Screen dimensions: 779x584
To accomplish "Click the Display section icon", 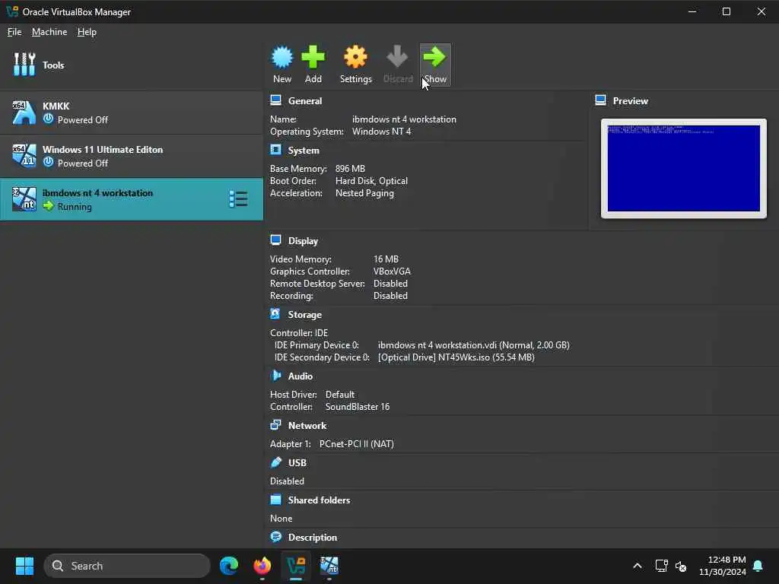I will click(x=275, y=240).
